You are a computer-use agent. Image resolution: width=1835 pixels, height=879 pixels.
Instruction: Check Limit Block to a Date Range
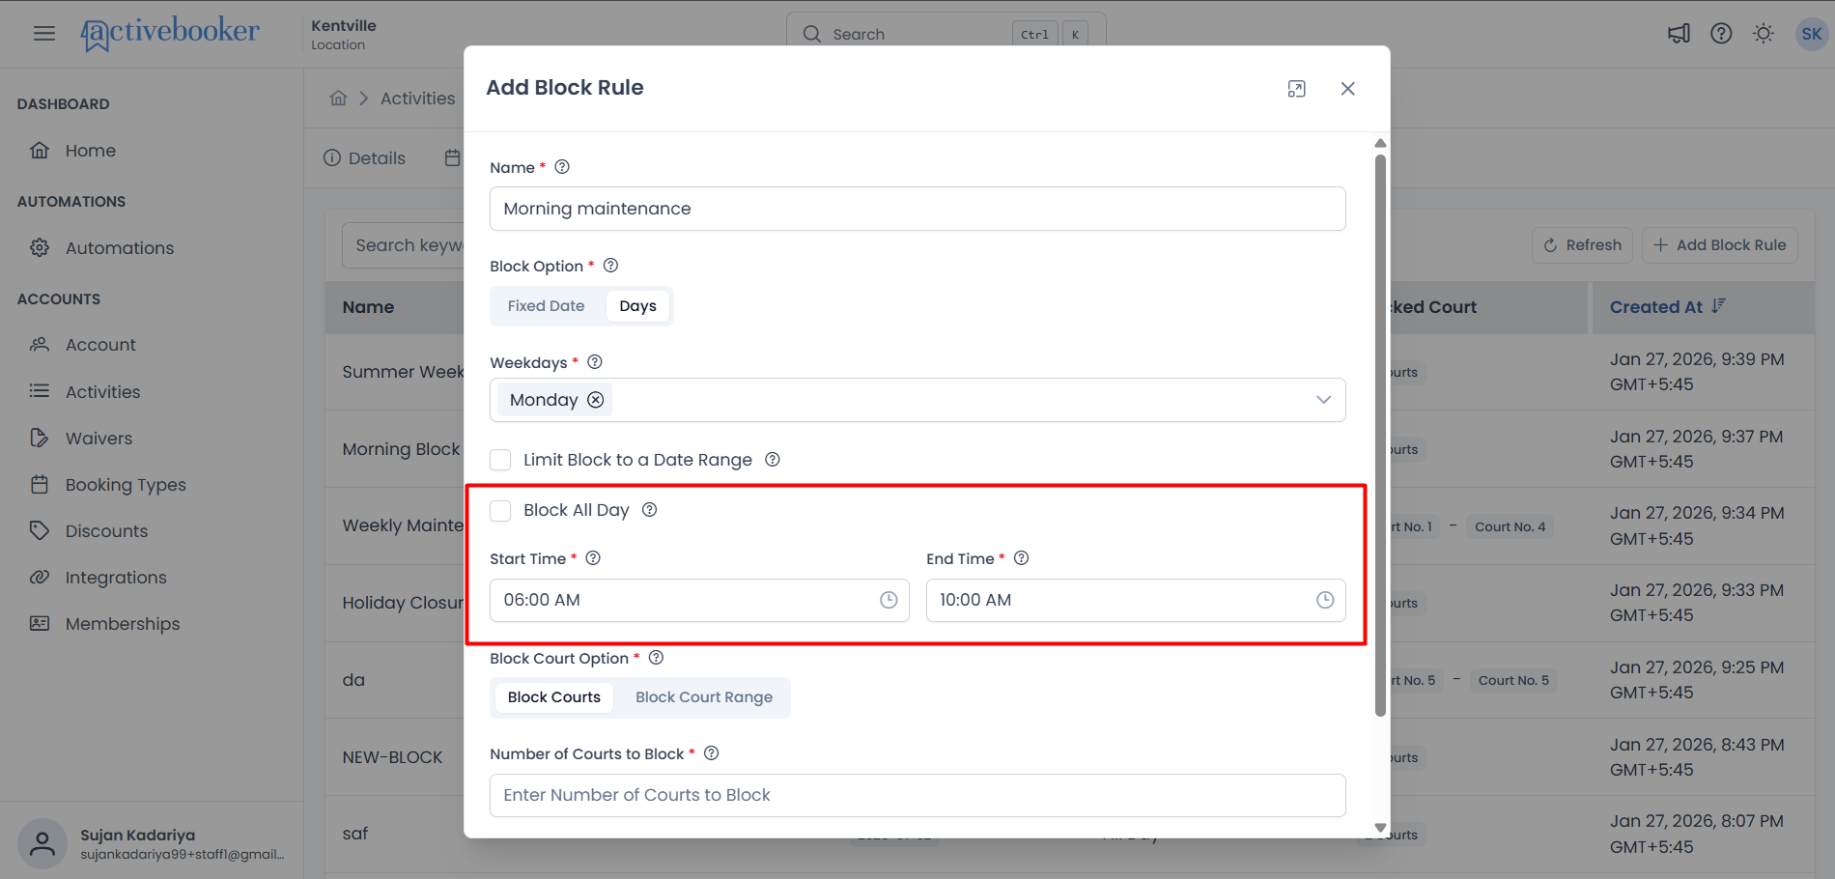coord(500,460)
